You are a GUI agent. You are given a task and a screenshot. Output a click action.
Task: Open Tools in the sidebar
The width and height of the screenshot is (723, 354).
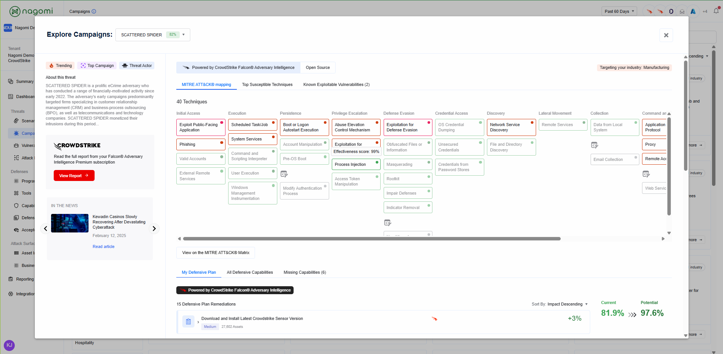point(23,193)
